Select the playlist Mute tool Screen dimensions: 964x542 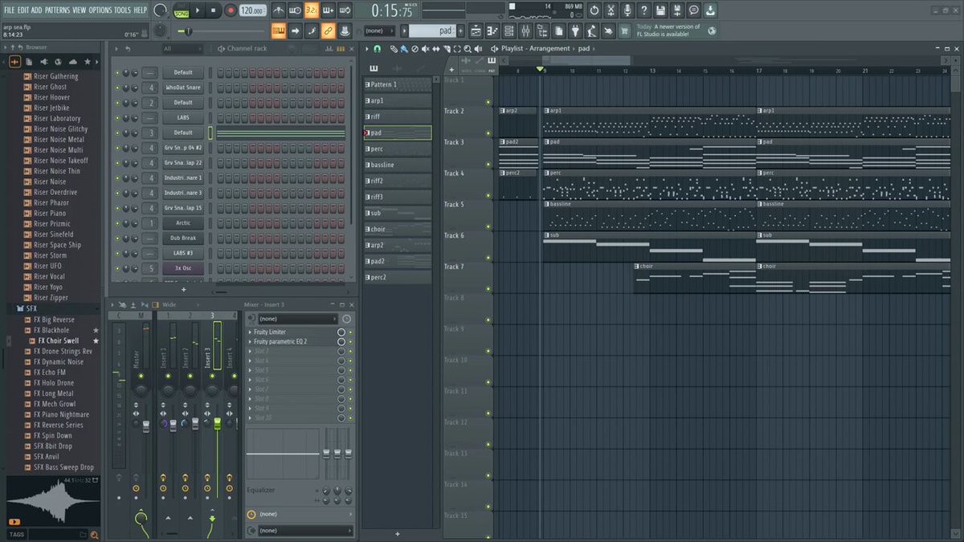(x=425, y=49)
